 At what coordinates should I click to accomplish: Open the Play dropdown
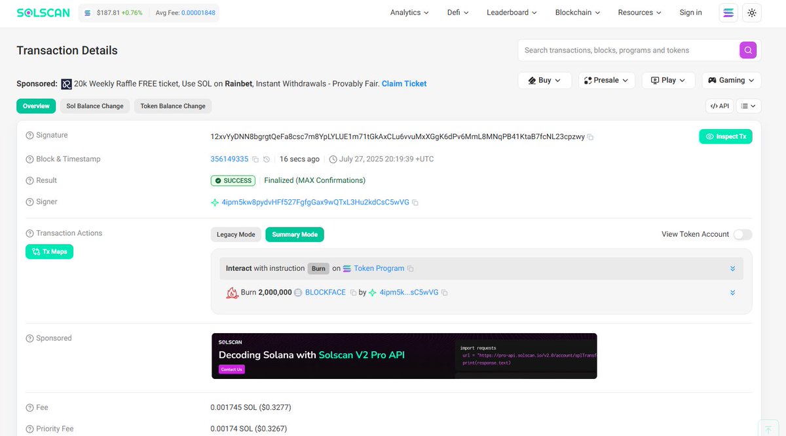point(668,80)
